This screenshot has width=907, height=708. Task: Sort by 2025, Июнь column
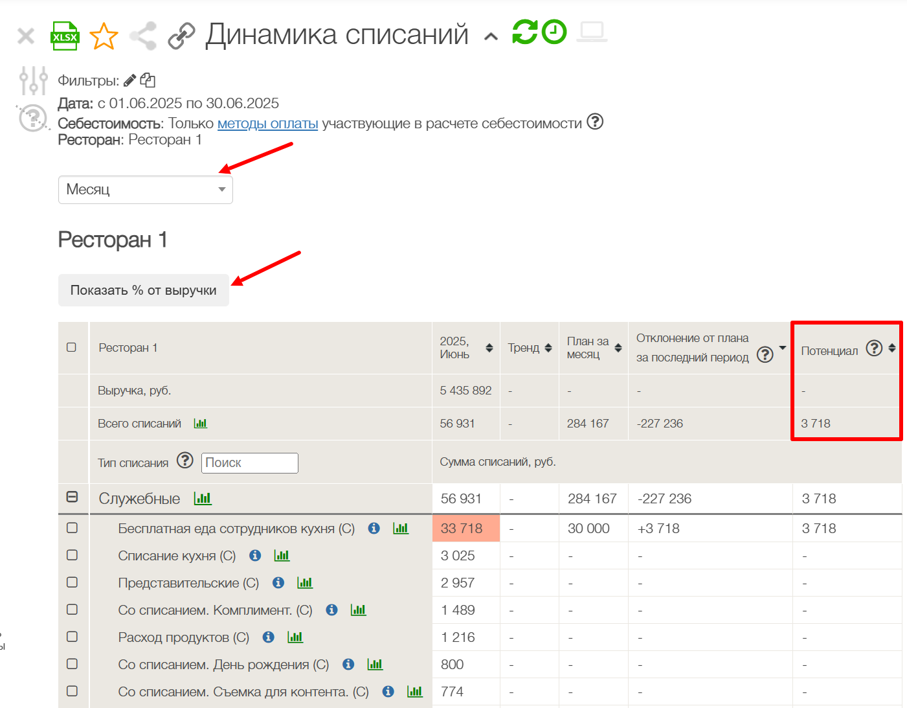pos(489,348)
